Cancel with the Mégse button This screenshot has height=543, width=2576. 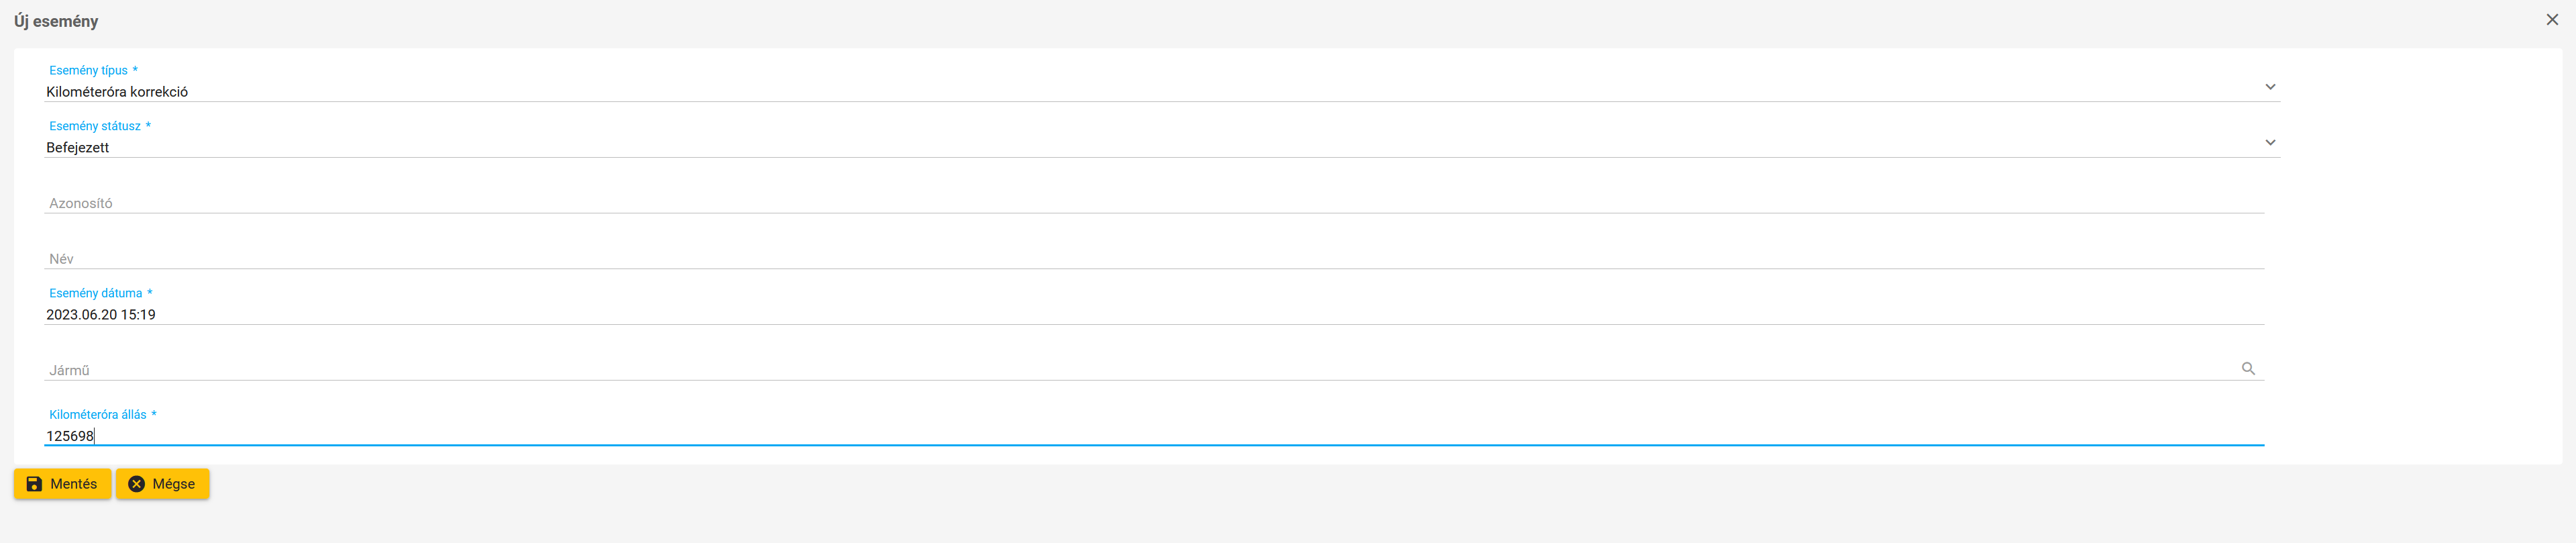(x=163, y=484)
